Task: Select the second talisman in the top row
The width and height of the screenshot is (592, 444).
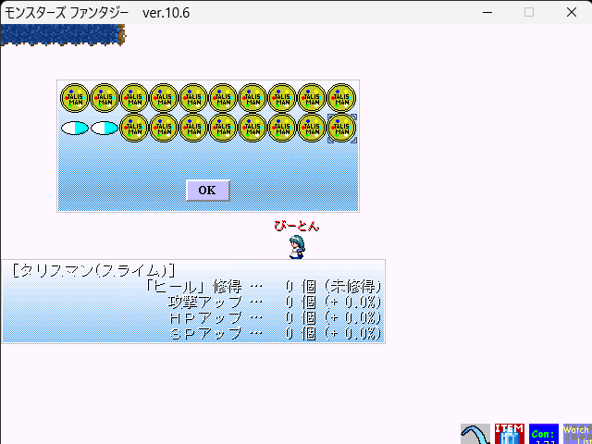Action: click(105, 98)
